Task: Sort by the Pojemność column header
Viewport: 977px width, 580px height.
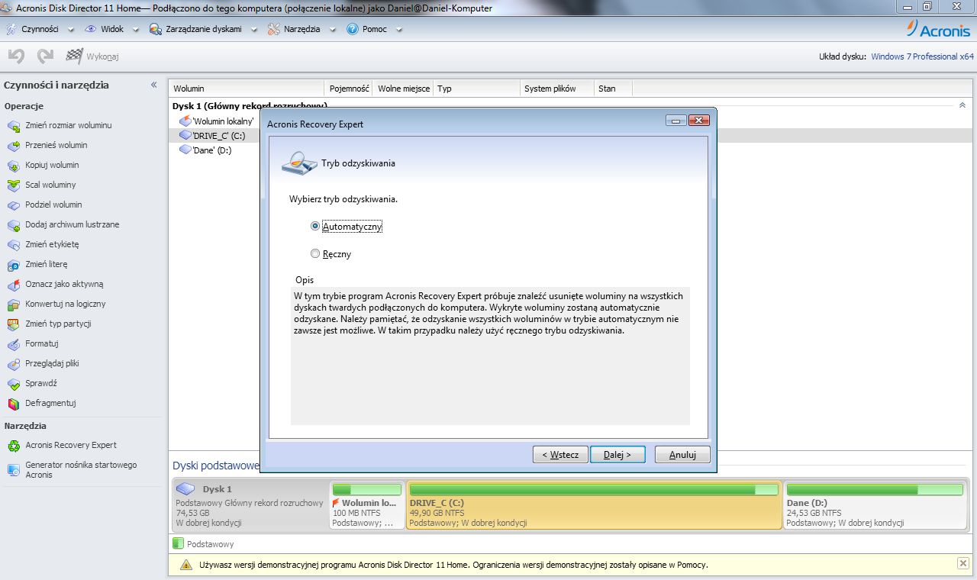Action: [x=350, y=89]
